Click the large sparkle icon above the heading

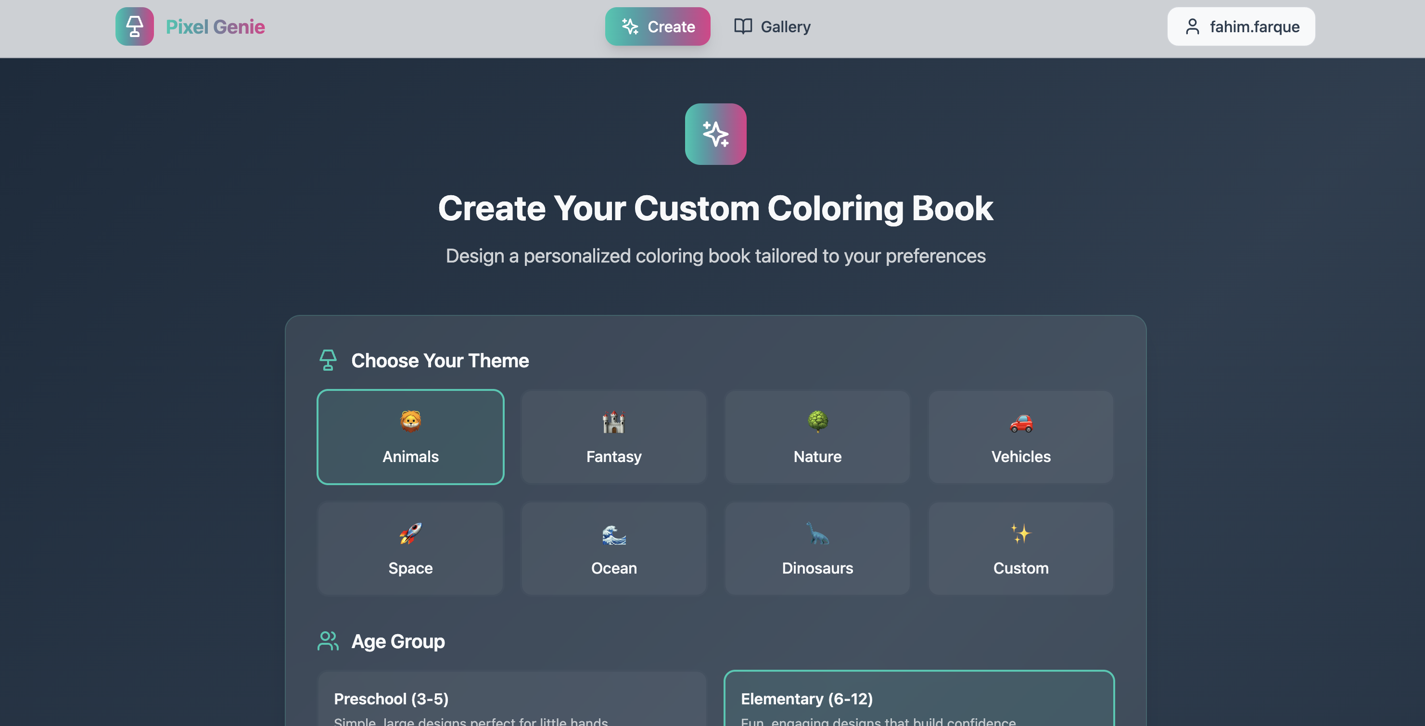(x=715, y=134)
